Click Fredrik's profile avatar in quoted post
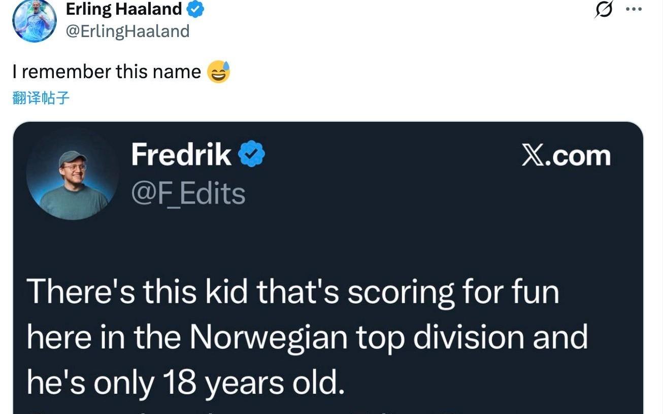The width and height of the screenshot is (663, 414). (x=73, y=174)
